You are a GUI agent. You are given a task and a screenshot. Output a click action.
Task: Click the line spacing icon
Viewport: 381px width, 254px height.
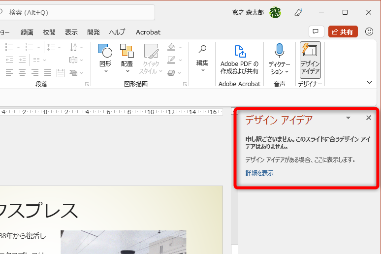click(x=51, y=47)
